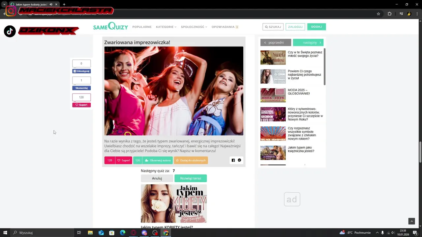The height and width of the screenshot is (237, 422).
Task: Click Dodaj do ulubionych star button
Action: [191, 160]
